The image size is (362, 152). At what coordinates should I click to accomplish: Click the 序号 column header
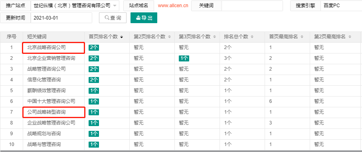[11, 37]
